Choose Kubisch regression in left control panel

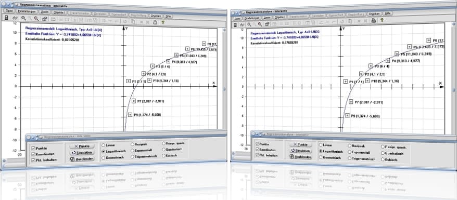163,155
